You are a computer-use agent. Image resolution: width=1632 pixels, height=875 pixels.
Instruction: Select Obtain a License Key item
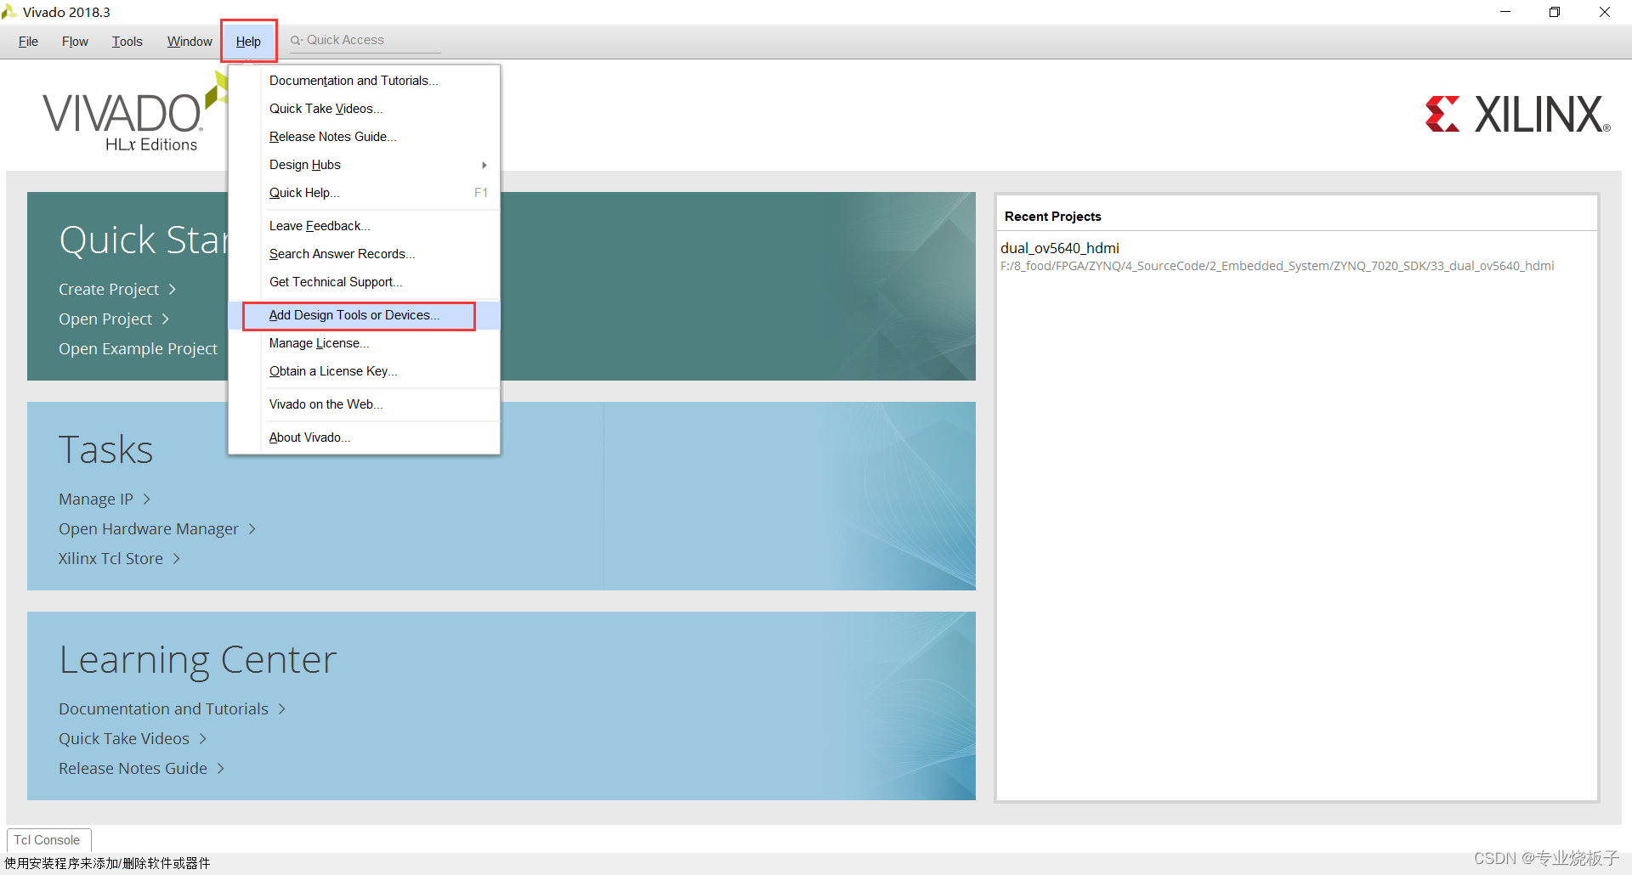[x=364, y=371]
